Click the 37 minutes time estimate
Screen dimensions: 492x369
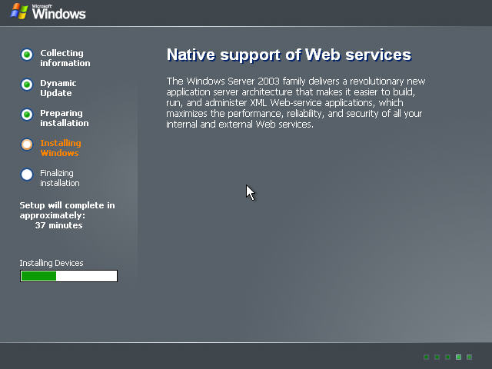pyautogui.click(x=58, y=225)
